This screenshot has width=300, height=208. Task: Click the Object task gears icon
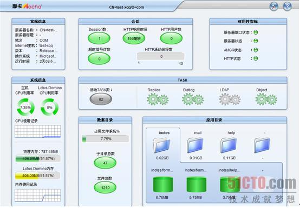[x=266, y=99]
